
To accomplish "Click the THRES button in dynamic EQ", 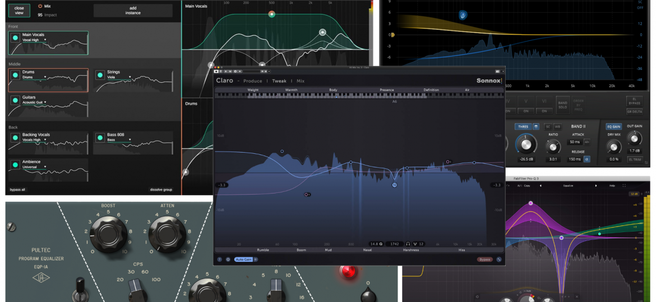I will 523,126.
